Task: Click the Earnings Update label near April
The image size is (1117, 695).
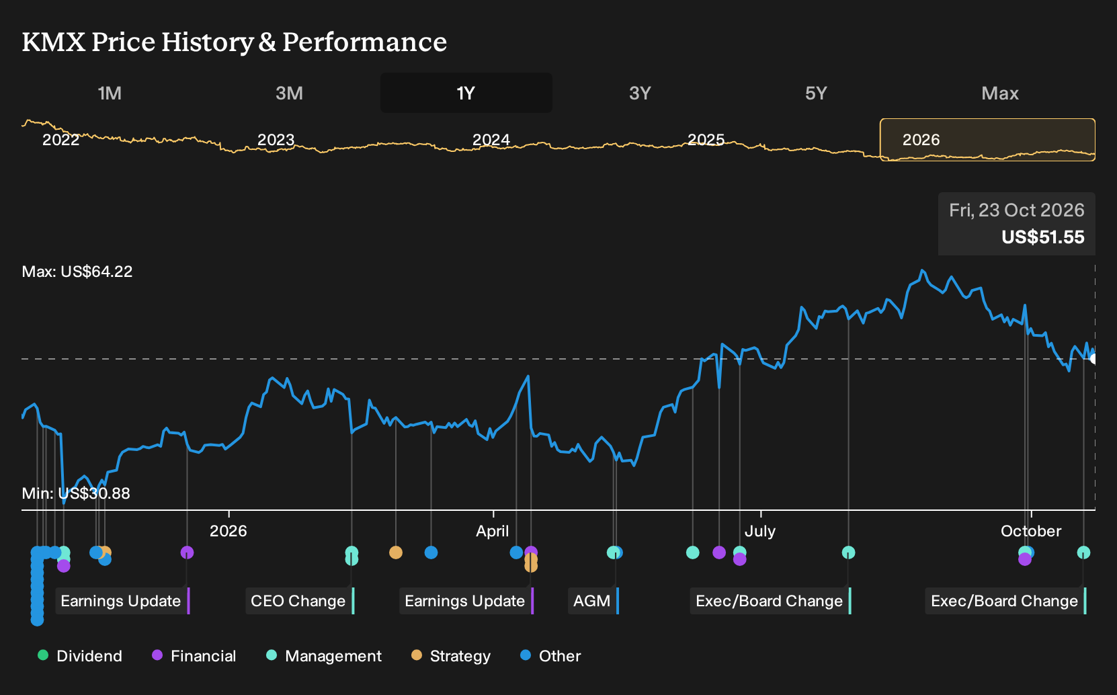Action: 467,601
